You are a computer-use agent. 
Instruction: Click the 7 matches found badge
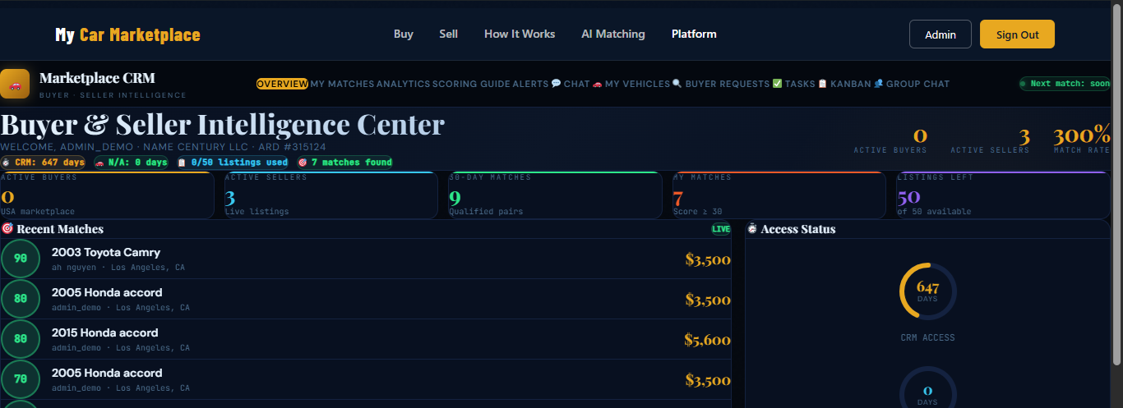click(344, 163)
